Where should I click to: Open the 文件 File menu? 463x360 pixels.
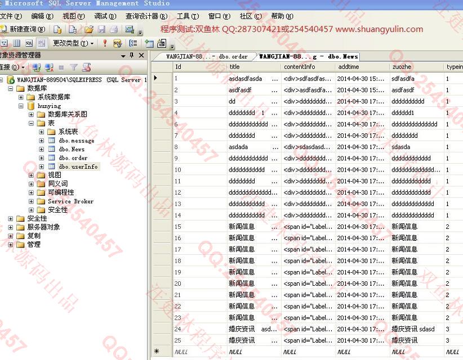click(x=11, y=16)
